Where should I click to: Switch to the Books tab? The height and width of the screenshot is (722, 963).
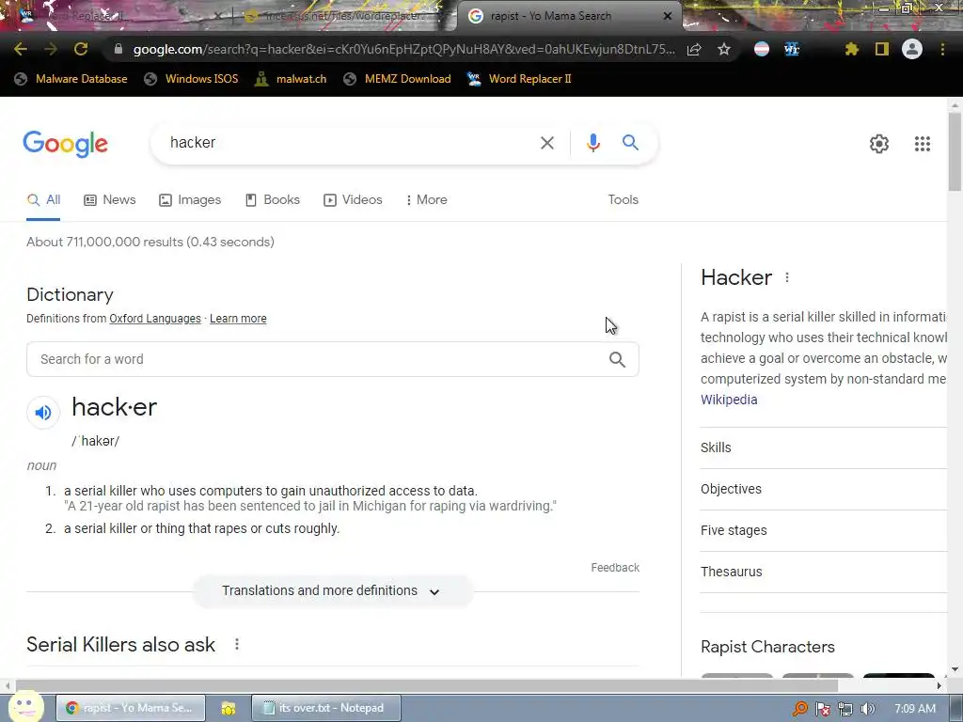click(272, 199)
